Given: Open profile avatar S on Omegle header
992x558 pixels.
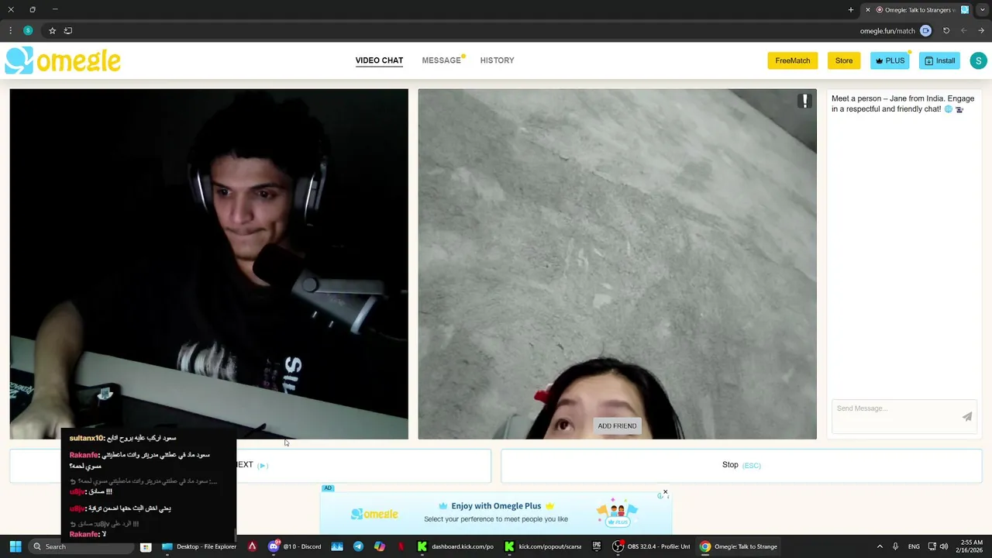Looking at the screenshot, I should point(978,60).
